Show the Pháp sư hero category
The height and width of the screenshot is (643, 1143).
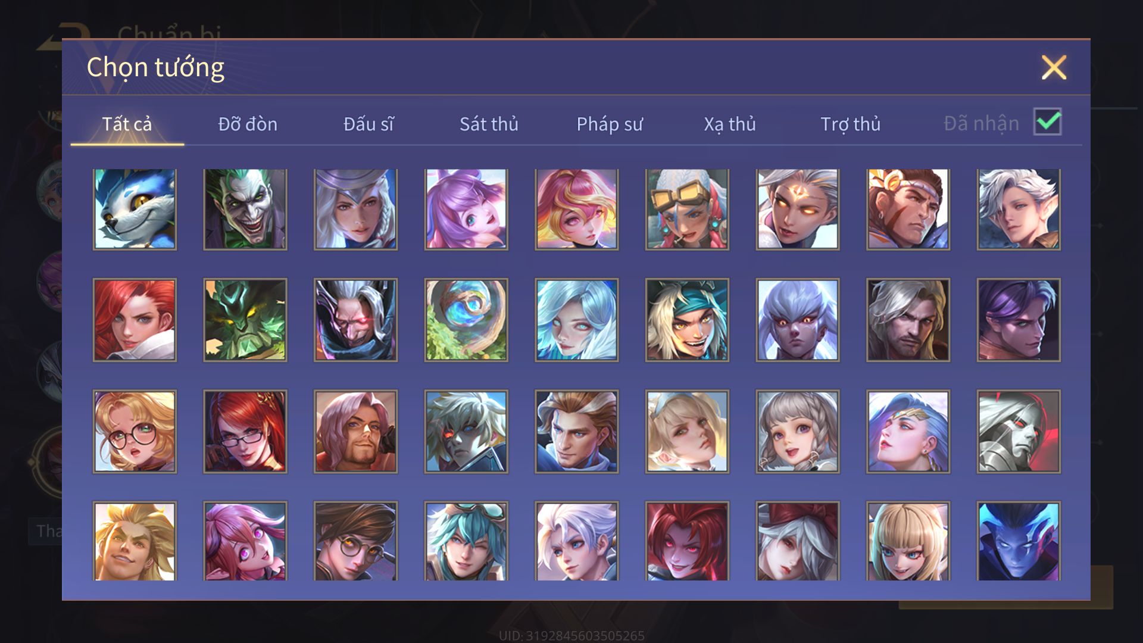(x=610, y=124)
